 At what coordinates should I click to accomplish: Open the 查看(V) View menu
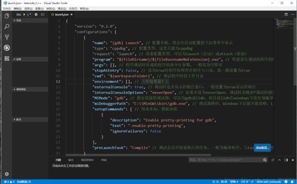click(39, 9)
